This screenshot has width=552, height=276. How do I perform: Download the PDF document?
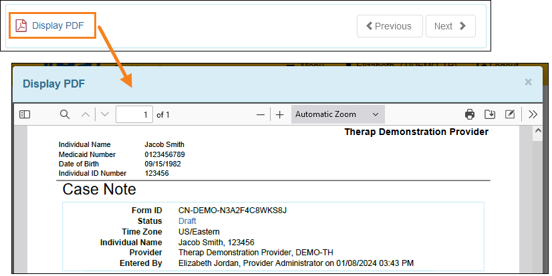coord(489,114)
